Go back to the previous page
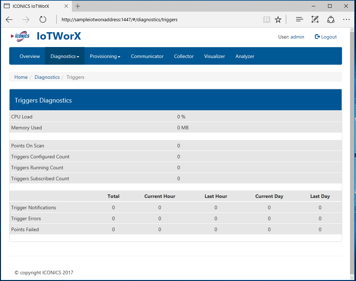The height and width of the screenshot is (281, 356). pos(9,20)
